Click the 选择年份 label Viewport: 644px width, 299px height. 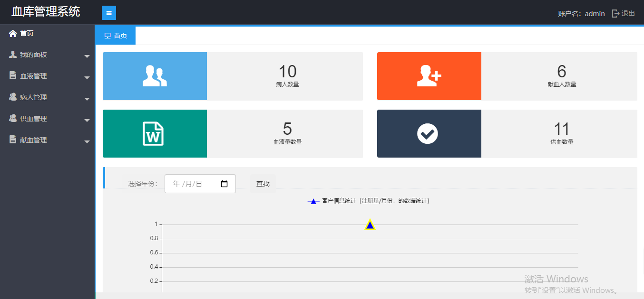(x=143, y=184)
